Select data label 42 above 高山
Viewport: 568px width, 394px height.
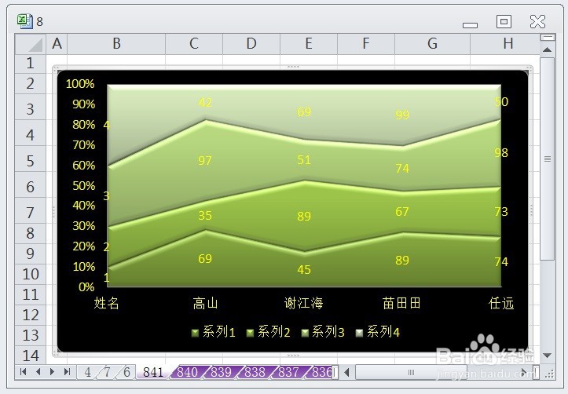pos(205,103)
